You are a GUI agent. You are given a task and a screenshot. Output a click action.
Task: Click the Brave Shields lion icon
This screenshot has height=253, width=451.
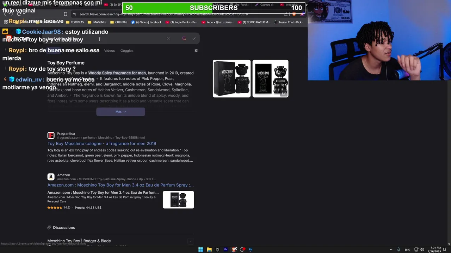click(x=294, y=14)
